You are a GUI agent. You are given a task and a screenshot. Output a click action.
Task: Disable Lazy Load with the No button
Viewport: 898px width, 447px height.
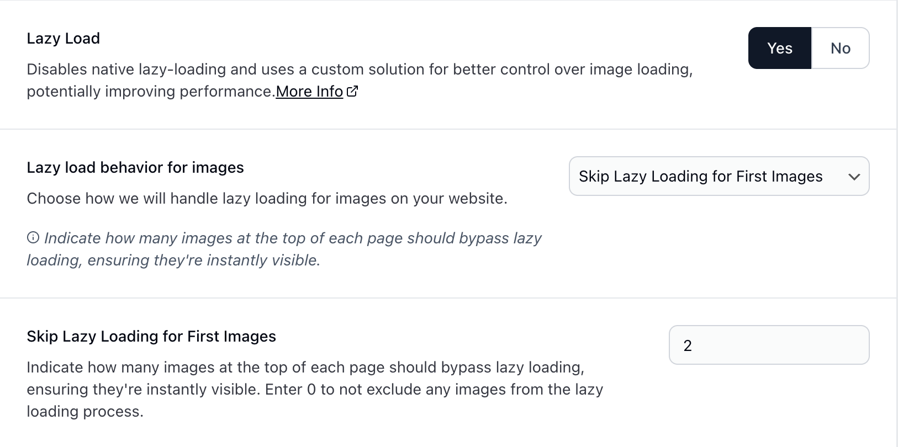click(x=840, y=49)
